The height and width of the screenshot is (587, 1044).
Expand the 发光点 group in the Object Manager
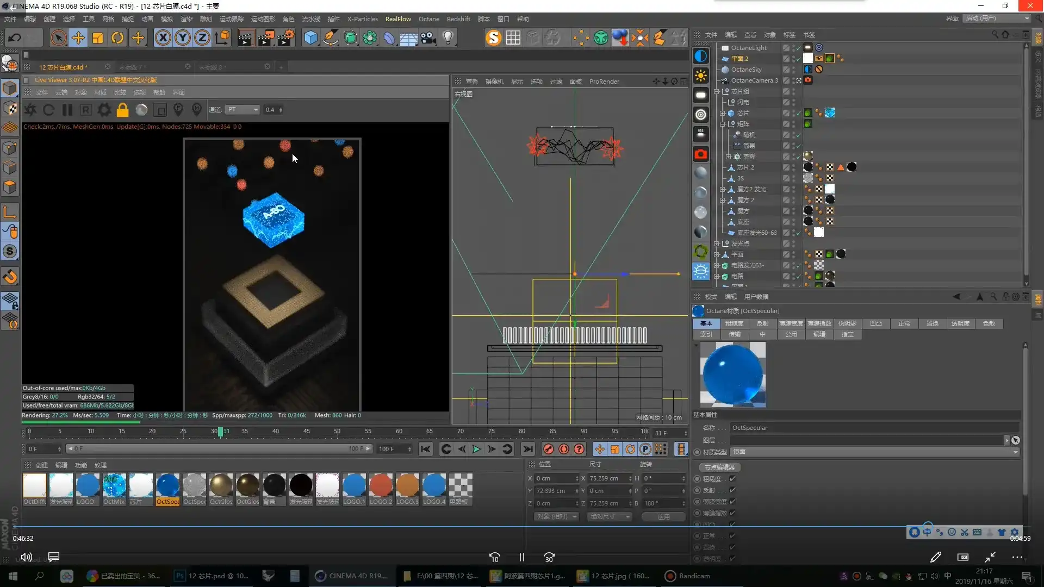pos(717,243)
